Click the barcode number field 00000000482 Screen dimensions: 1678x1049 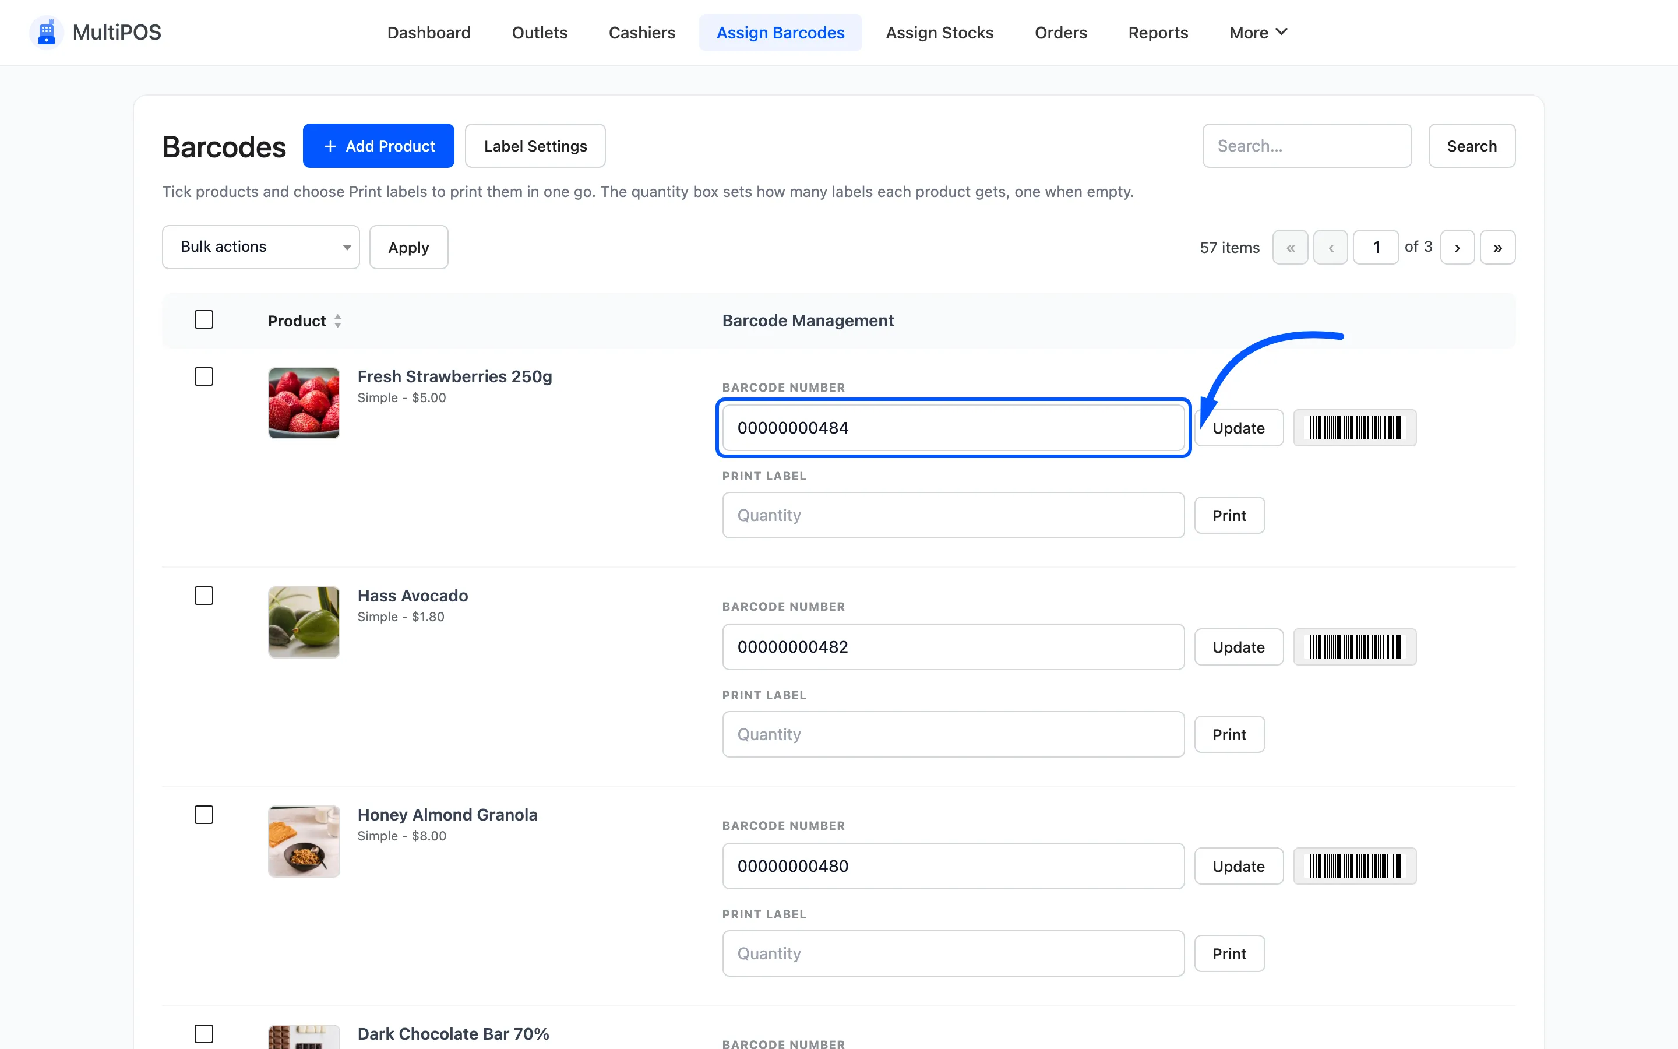tap(953, 647)
